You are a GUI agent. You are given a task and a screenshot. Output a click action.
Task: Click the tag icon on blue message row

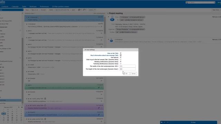[99, 115]
